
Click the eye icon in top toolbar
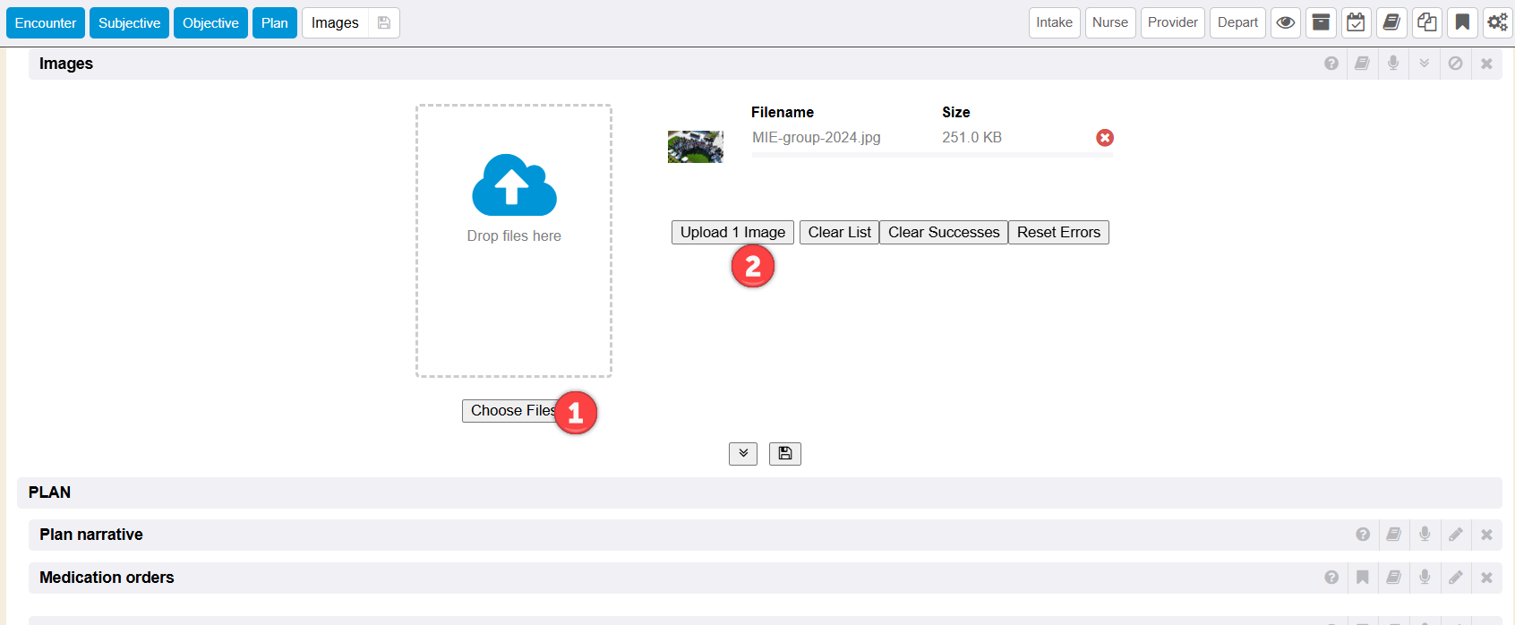1285,22
